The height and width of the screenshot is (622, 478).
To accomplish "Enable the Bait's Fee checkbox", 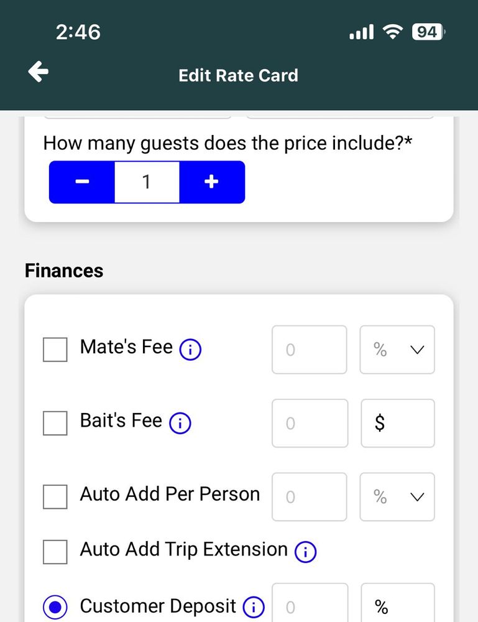I will click(55, 424).
